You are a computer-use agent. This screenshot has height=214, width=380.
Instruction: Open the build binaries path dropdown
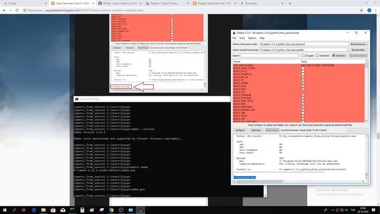click(x=347, y=50)
